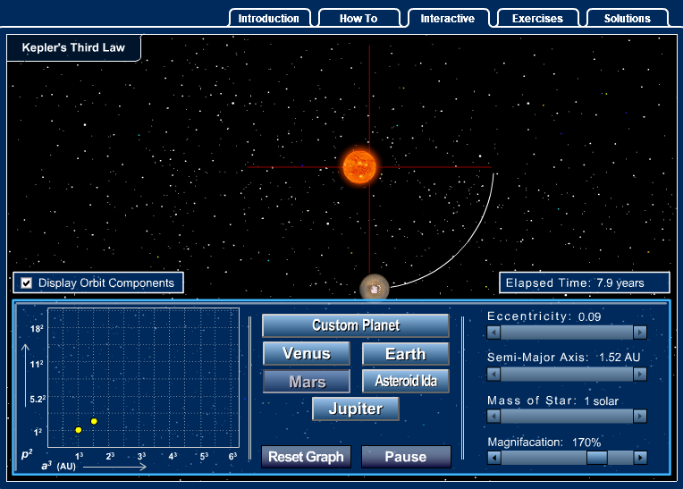The image size is (683, 489).
Task: Decrease Mass of Star with left arrow
Action: (x=493, y=417)
